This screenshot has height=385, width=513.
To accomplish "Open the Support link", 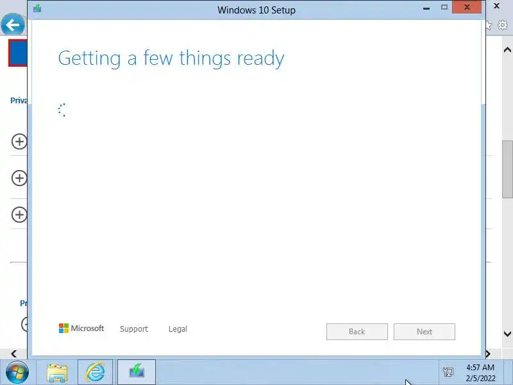I will 134,329.
